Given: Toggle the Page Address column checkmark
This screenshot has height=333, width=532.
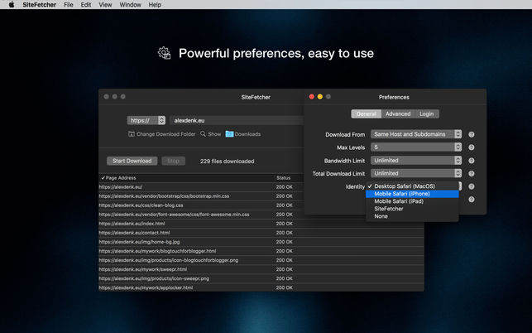Looking at the screenshot, I should (x=103, y=177).
